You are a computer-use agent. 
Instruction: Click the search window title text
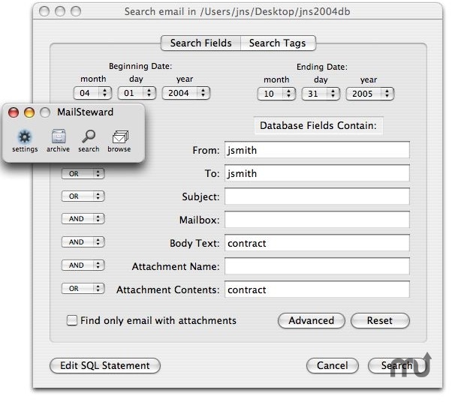point(237,11)
